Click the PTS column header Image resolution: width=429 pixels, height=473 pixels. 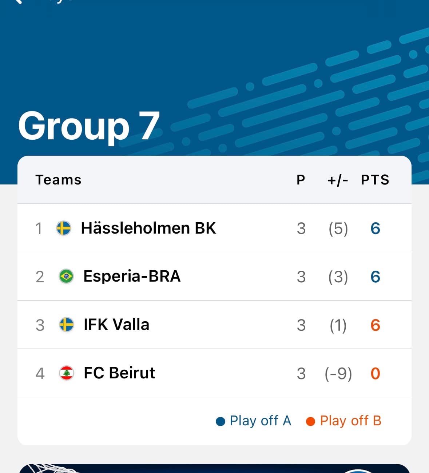click(375, 179)
